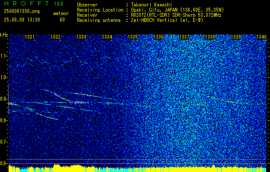Select the file name 2508081330.png

coord(22,12)
